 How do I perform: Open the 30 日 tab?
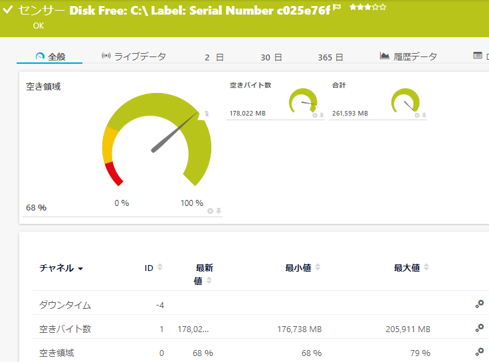(271, 57)
